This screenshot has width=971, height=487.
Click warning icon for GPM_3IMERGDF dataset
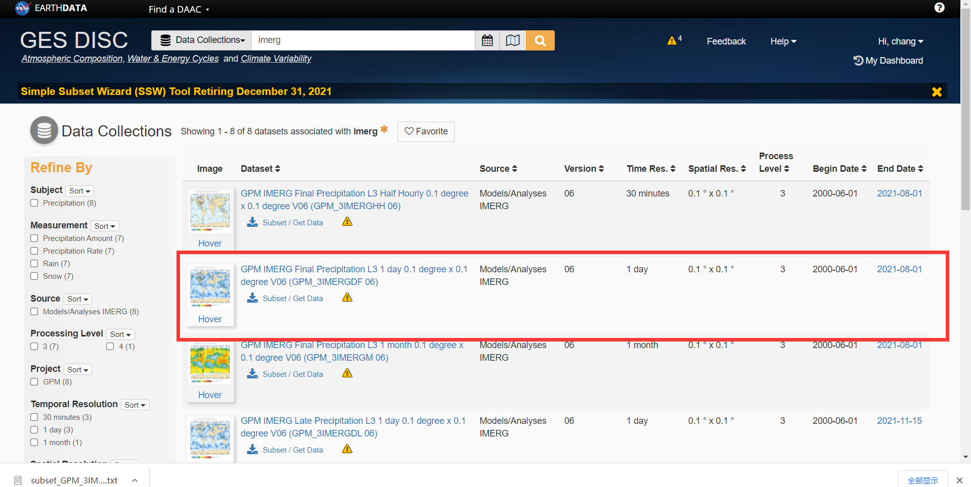click(x=347, y=298)
